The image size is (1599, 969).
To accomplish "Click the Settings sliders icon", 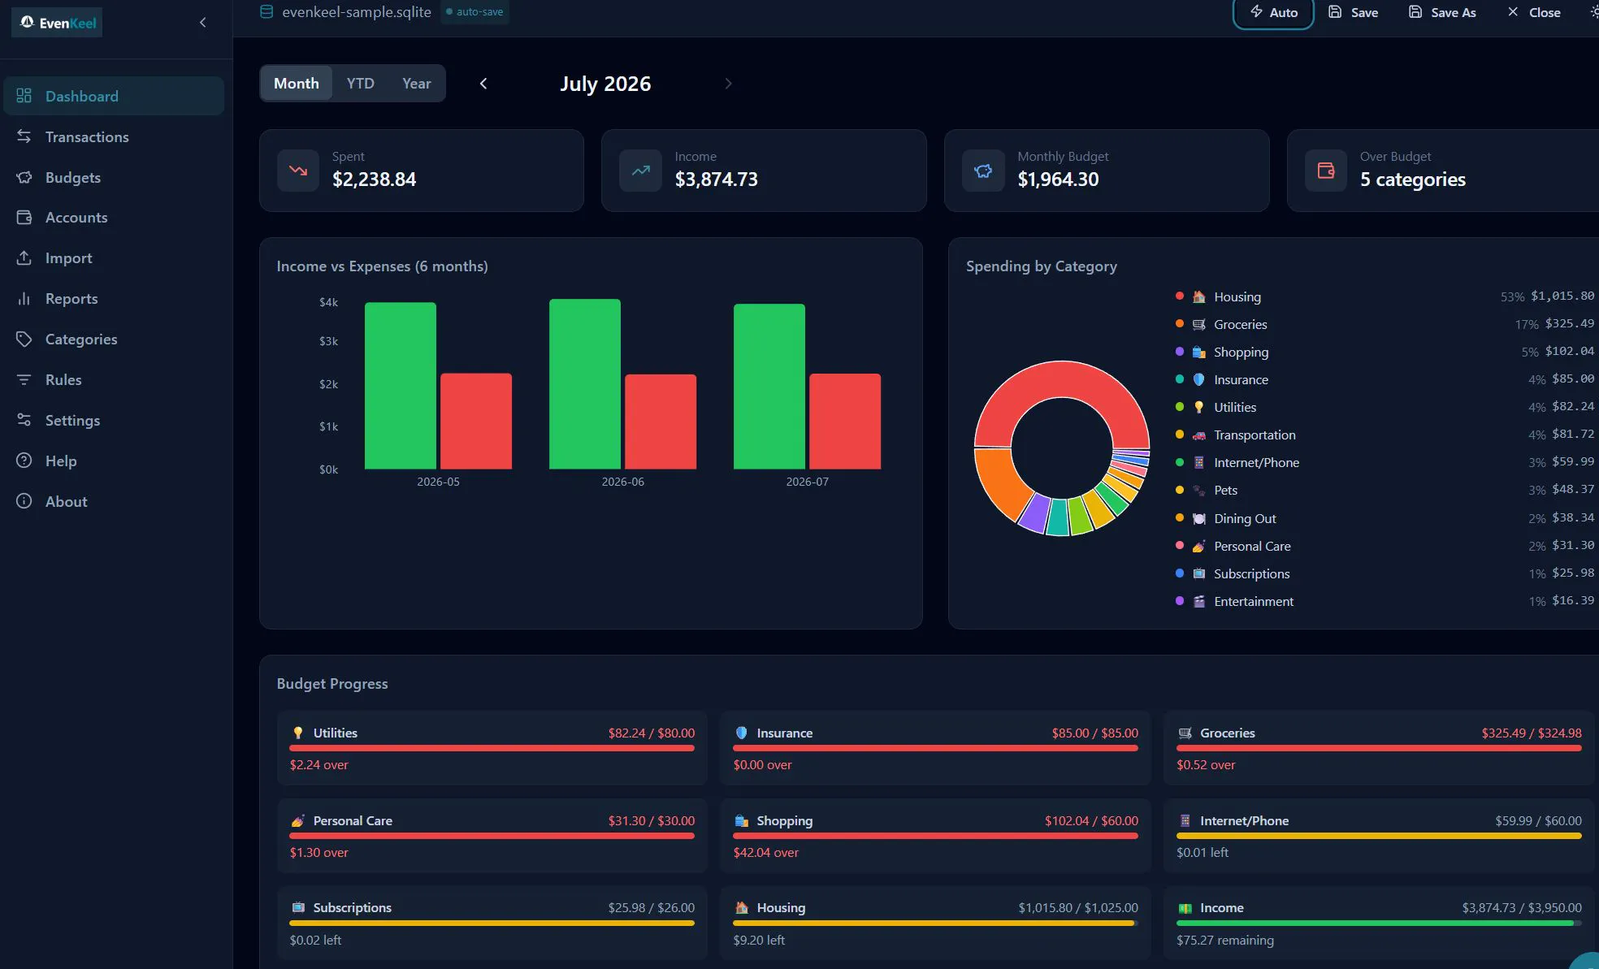I will [x=24, y=420].
